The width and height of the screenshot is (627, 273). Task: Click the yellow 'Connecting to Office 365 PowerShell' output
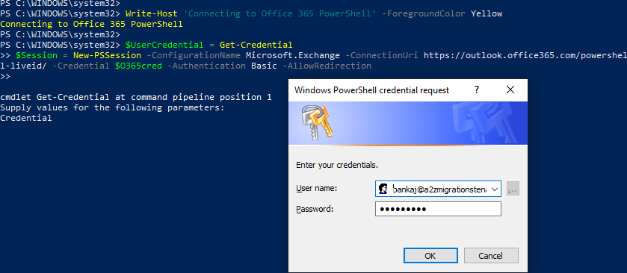pyautogui.click(x=91, y=24)
